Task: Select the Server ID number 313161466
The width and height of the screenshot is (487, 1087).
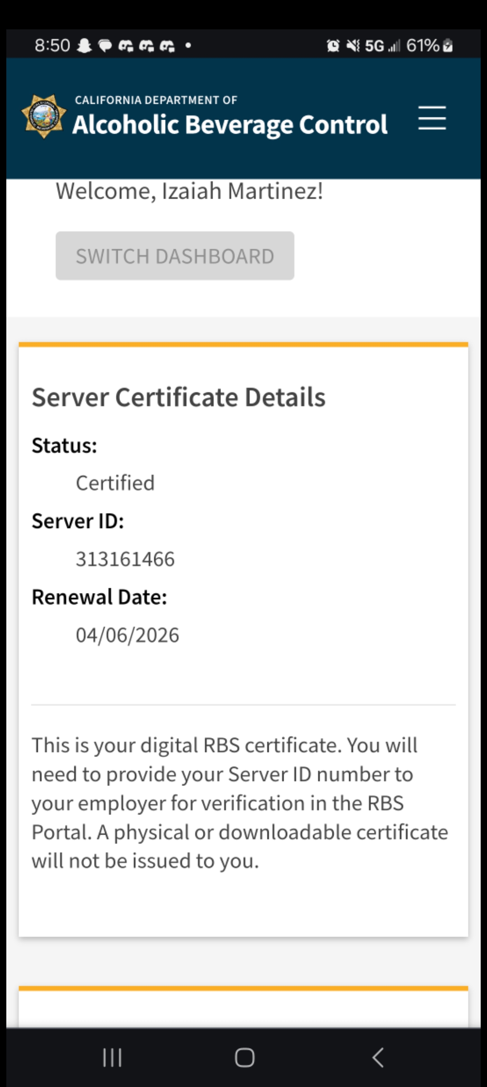Action: click(x=125, y=559)
